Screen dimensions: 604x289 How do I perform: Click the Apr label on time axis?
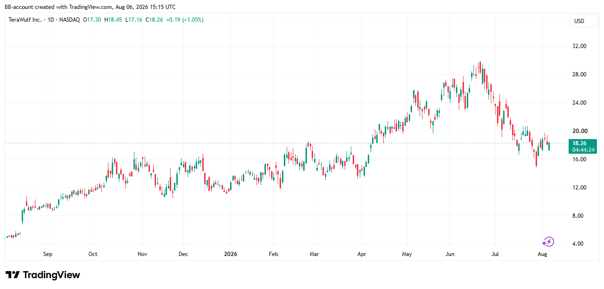(x=362, y=254)
